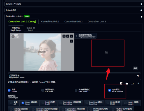The height and width of the screenshot is (111, 144).
Task: Click the swap arrows icon
Action: point(133,84)
